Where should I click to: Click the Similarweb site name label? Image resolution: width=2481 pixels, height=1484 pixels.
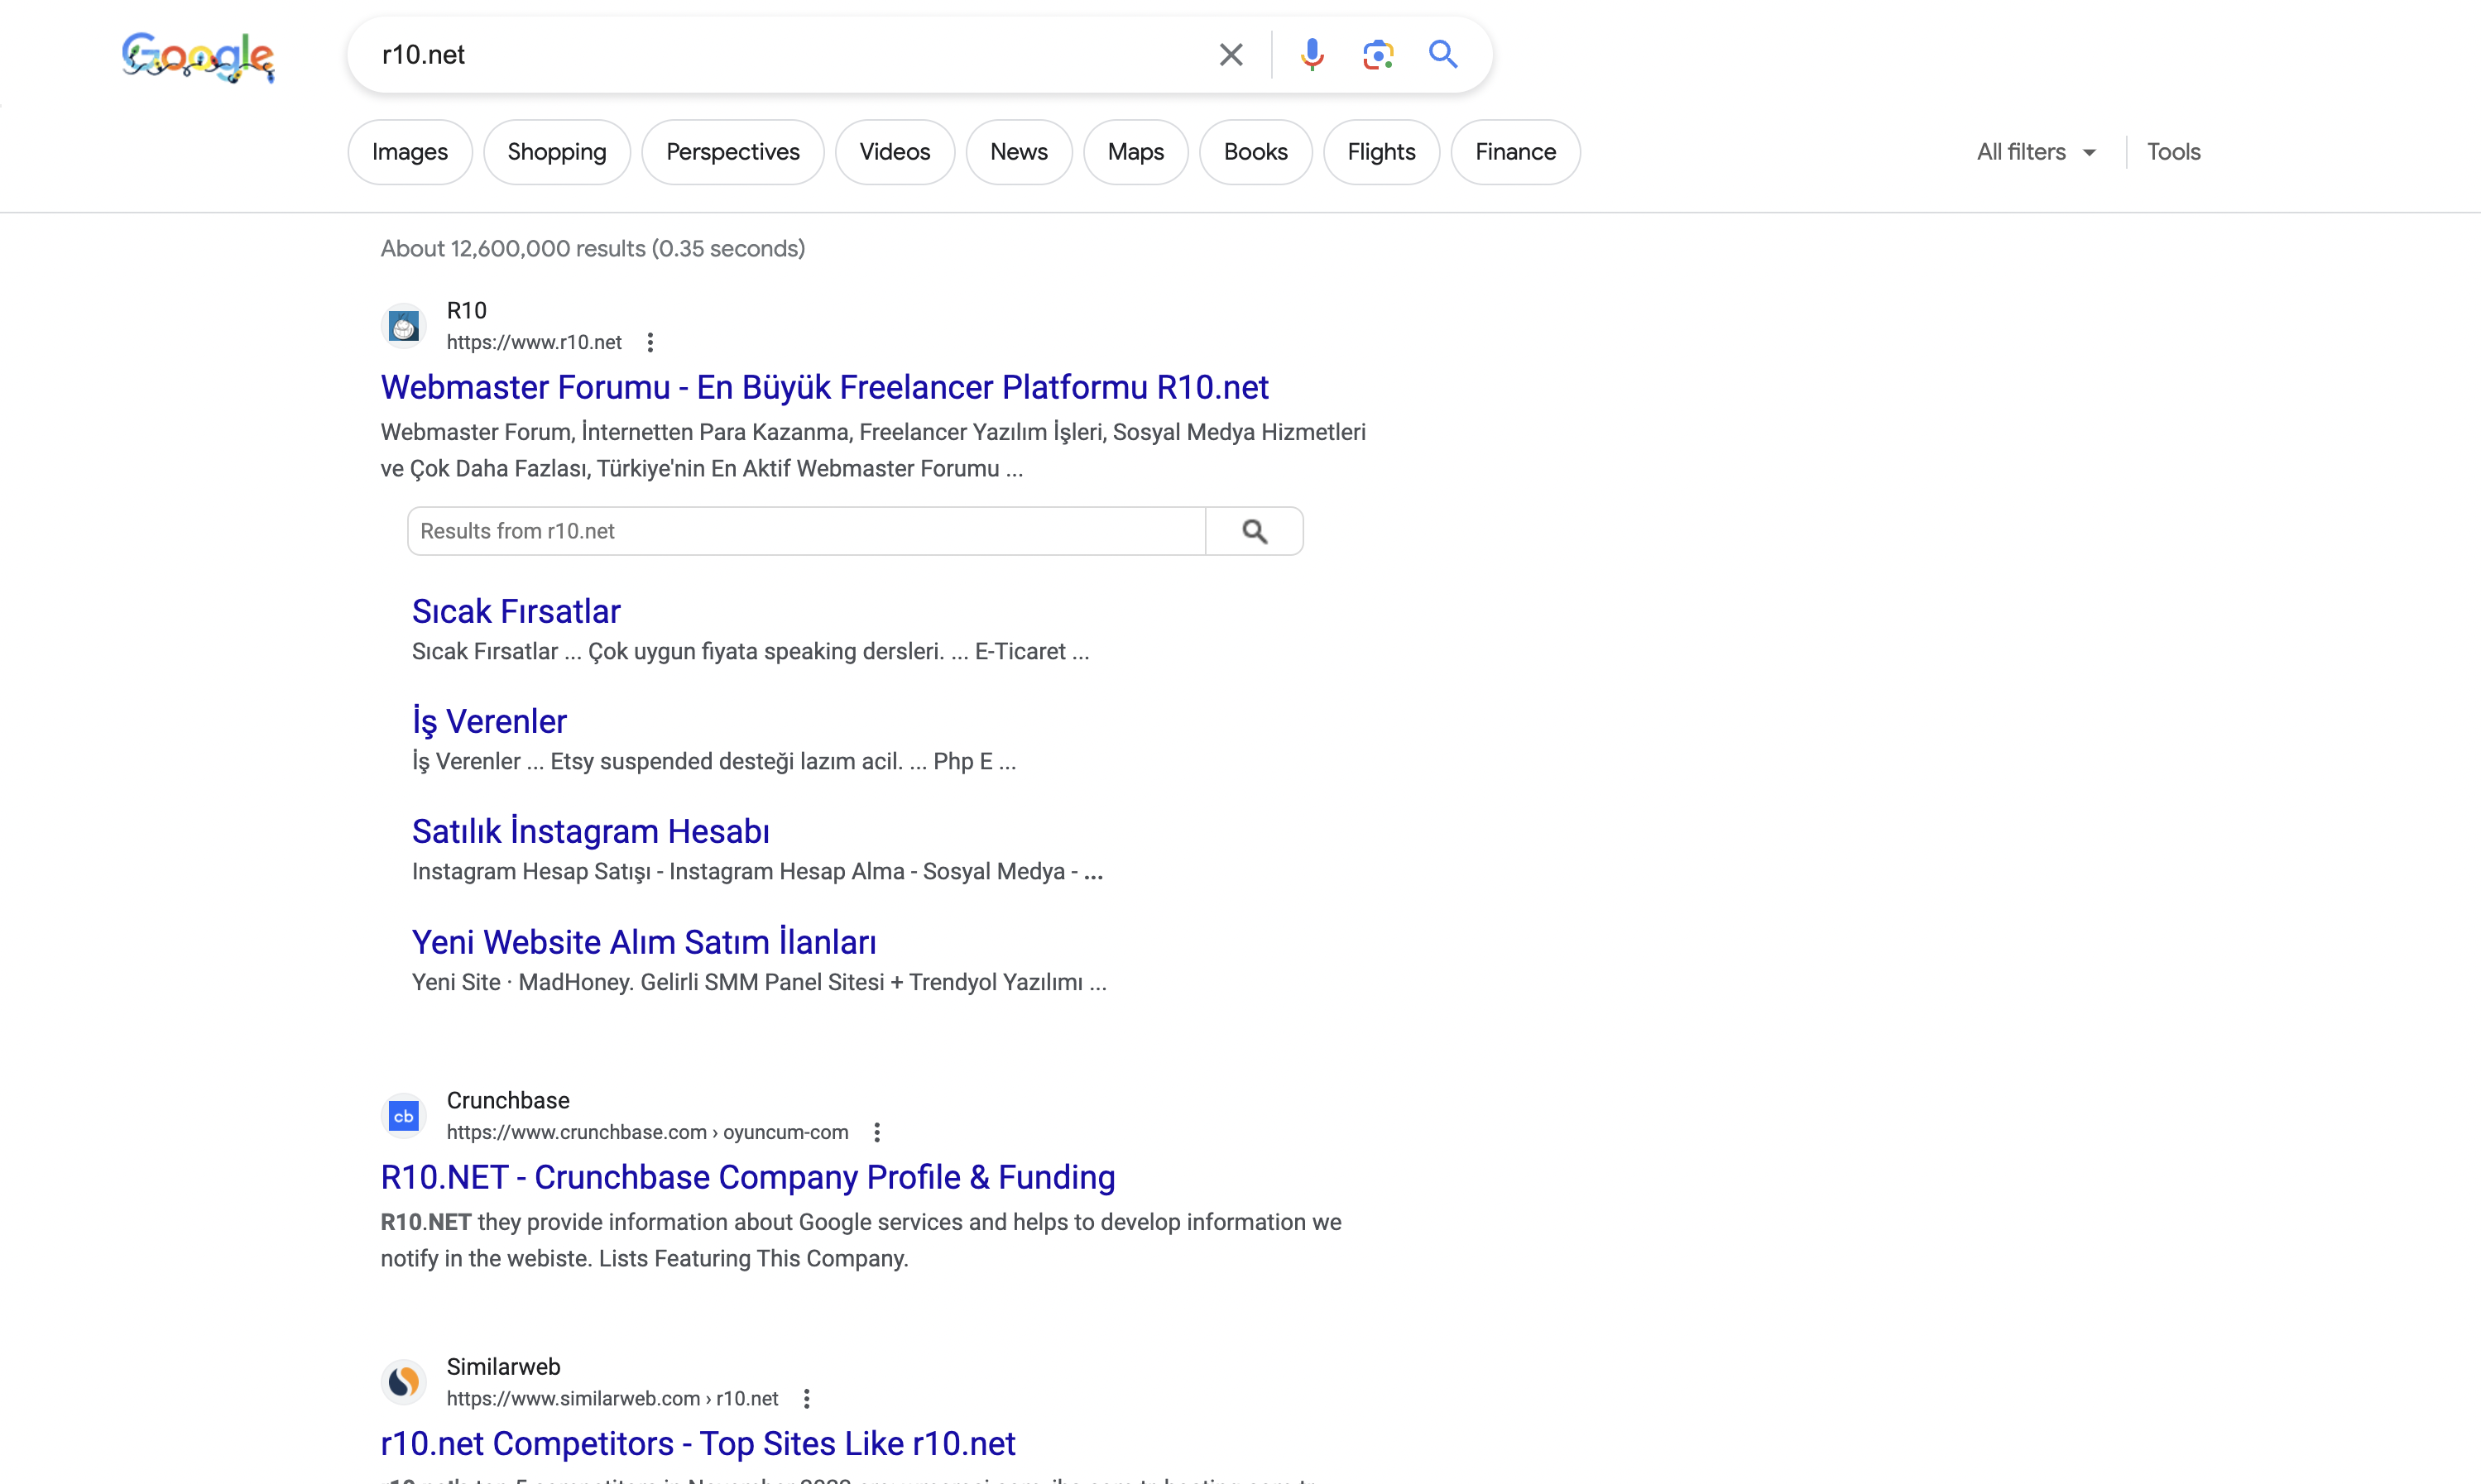pyautogui.click(x=503, y=1366)
